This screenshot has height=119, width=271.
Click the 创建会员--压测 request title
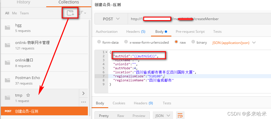click(x=108, y=5)
